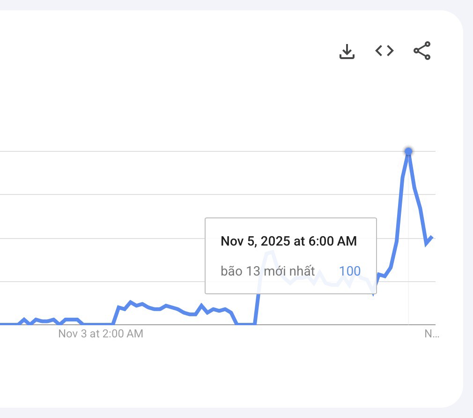
Task: Click the "Nov 3 at 2:00 AM" axis label
Action: (101, 334)
